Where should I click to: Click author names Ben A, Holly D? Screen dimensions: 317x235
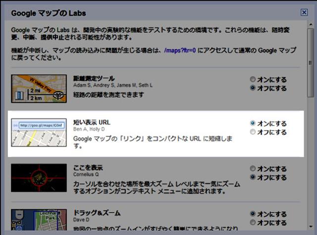pos(89,129)
